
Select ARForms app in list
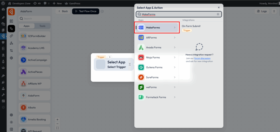[157, 38]
